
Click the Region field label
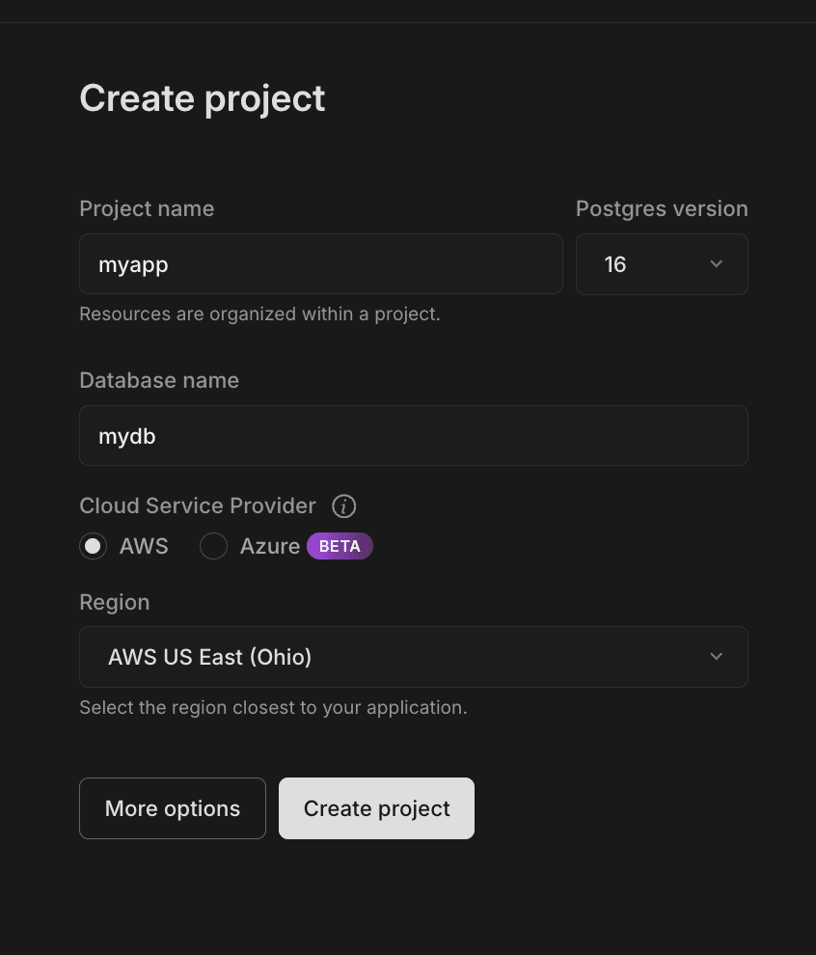(x=114, y=603)
